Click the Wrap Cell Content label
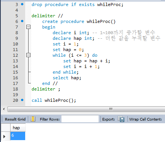This screenshot has height=142, width=165. [x=145, y=119]
